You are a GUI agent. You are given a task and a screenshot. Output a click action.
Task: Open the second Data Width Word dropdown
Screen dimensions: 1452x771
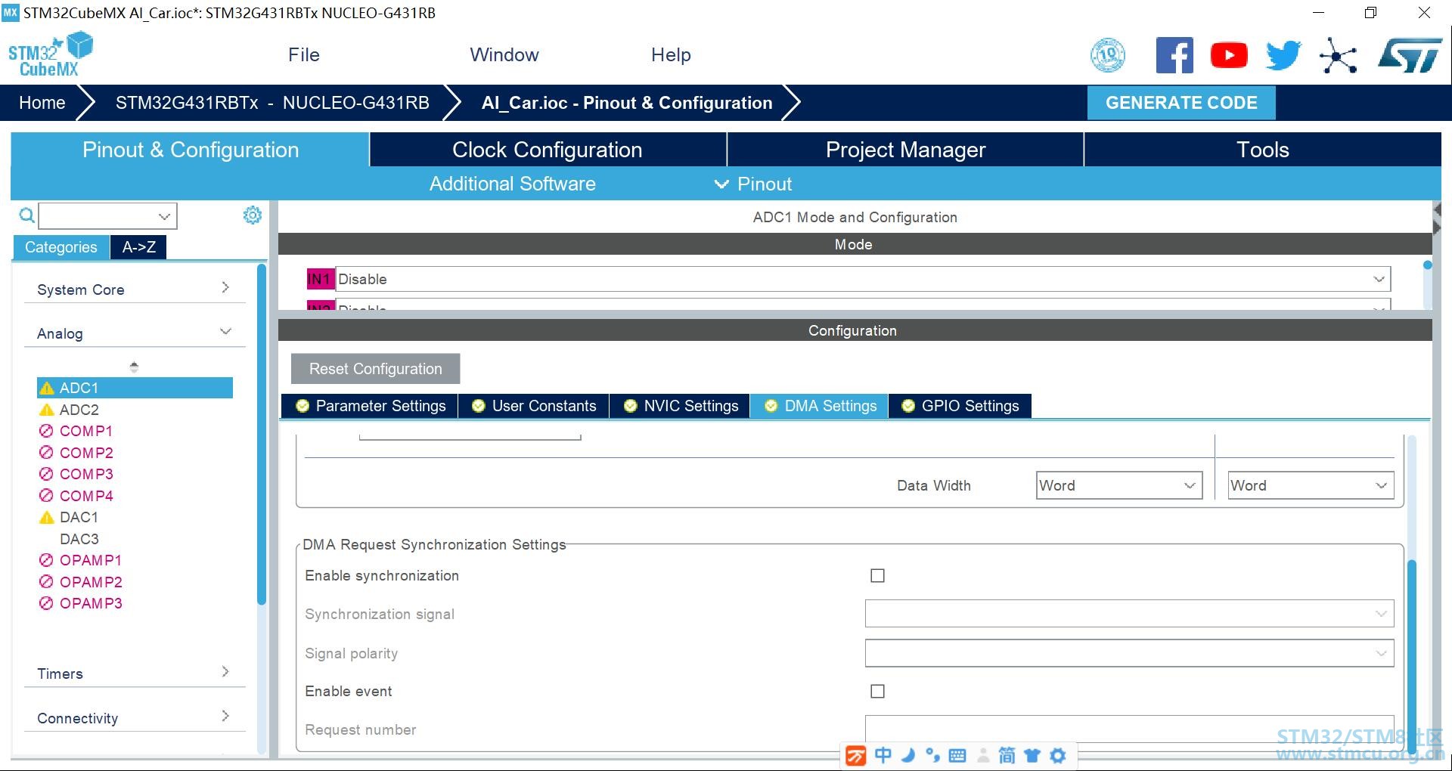coord(1311,485)
